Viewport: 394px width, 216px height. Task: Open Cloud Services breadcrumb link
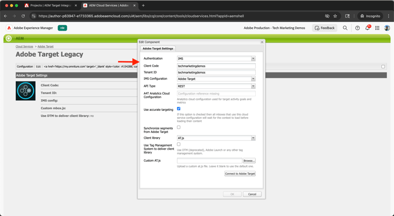[24, 47]
